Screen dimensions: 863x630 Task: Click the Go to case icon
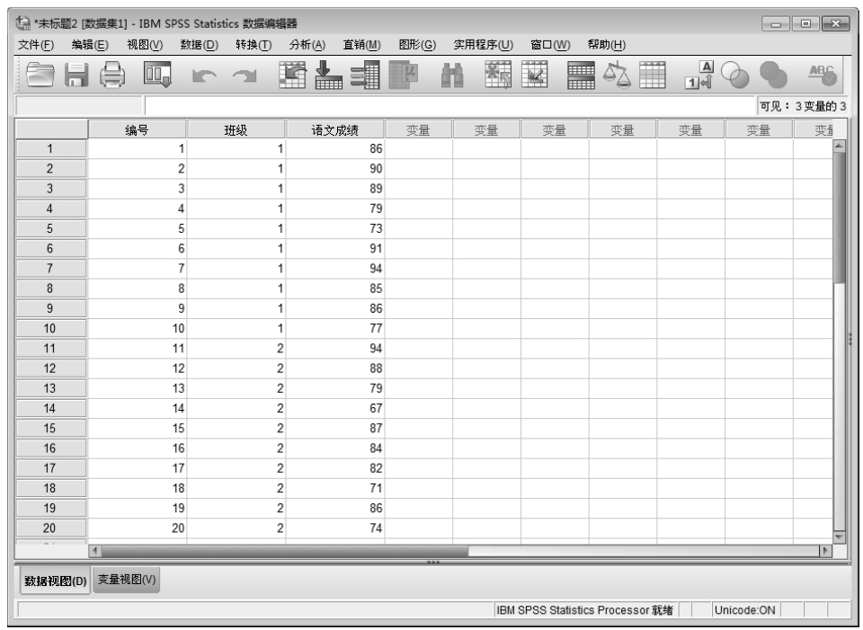[x=292, y=75]
